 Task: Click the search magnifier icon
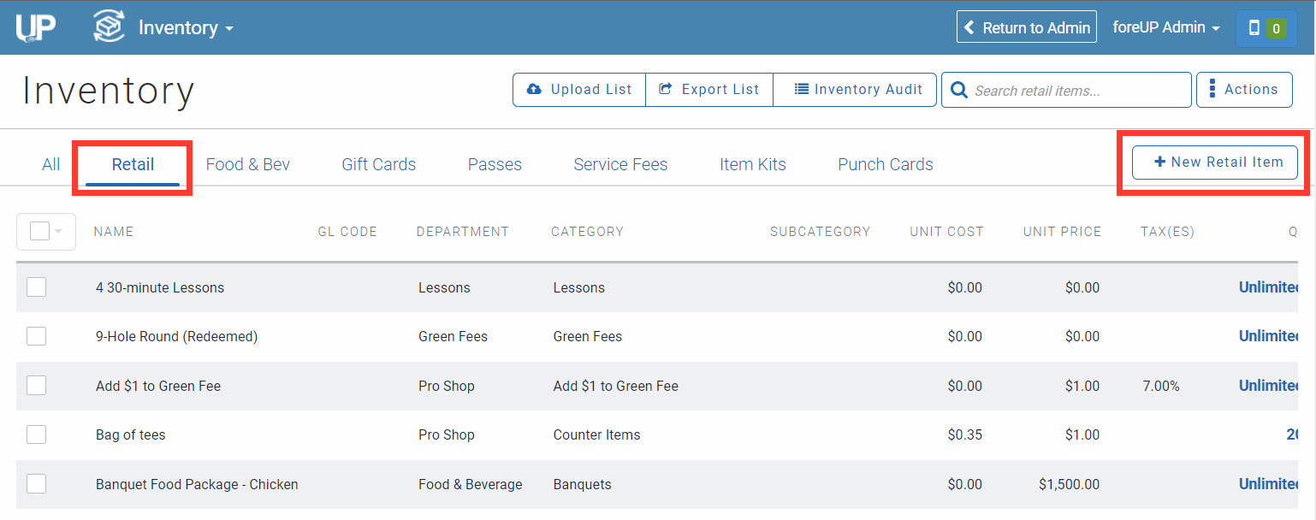point(959,91)
